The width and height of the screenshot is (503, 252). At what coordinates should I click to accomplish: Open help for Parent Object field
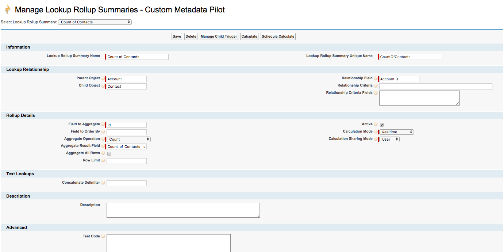pos(103,78)
